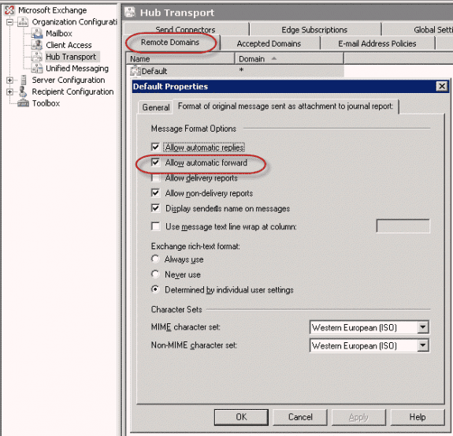Click the Hub Transport header icon
453x436 pixels.
(130, 13)
